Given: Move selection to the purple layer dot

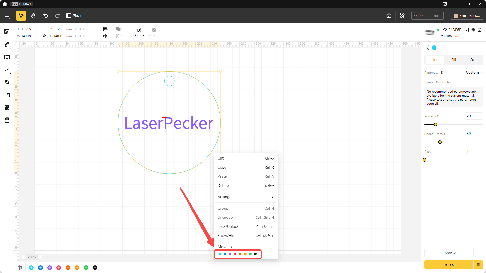Looking at the screenshot, I should pos(230,254).
